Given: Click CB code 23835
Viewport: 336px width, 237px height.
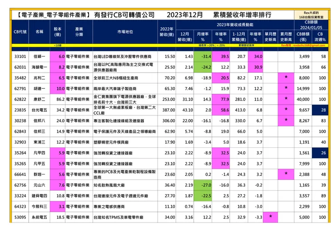Looking at the screenshot, I should coord(20,110).
